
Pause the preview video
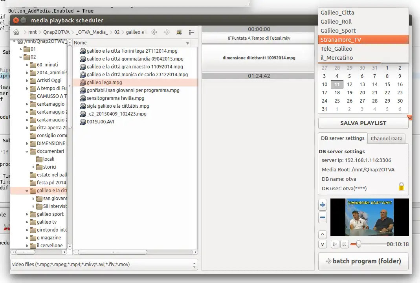pos(344,244)
